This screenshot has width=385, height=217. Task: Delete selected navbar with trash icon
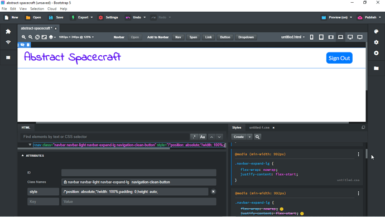pos(28,45)
